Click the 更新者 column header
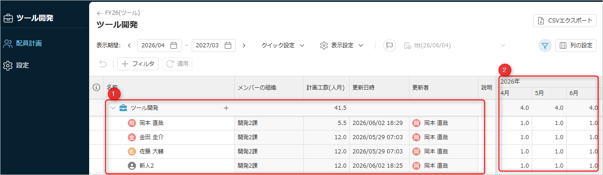The width and height of the screenshot is (603, 175). pos(444,87)
